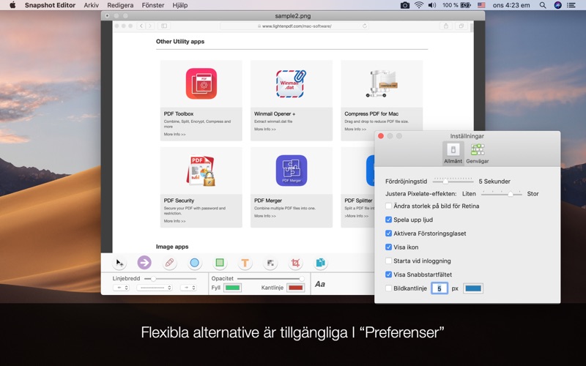586x366 pixels.
Task: Enable the Bildkantlinje checkbox
Action: [389, 288]
